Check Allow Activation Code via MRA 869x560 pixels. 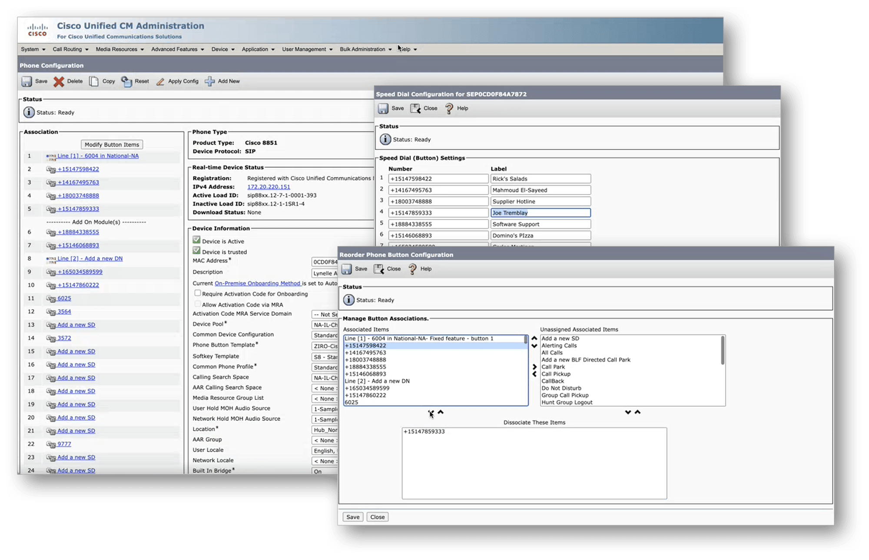click(198, 304)
